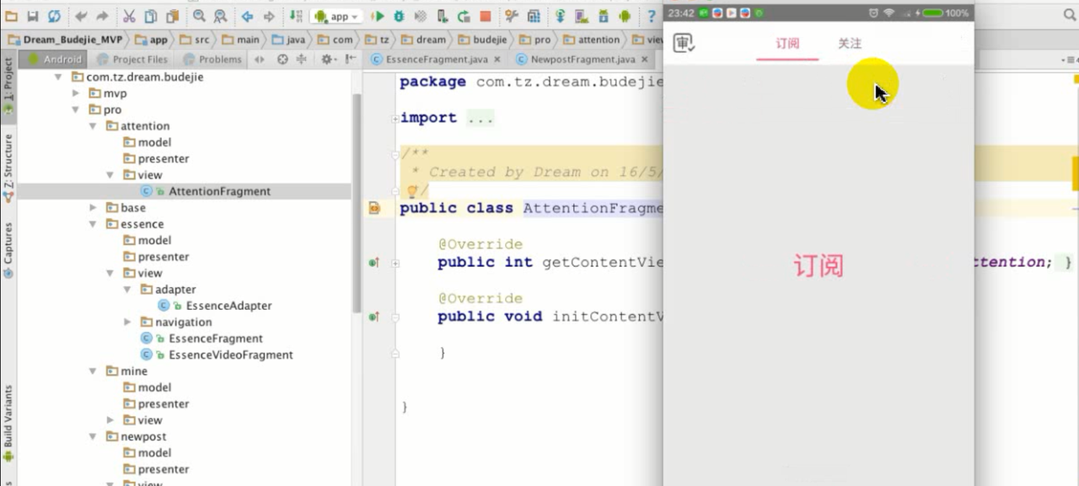Stop the running app with red square
1079x486 pixels.
pos(486,16)
